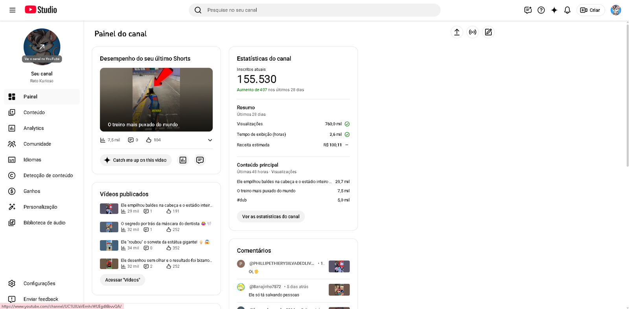Click the sparkle icon in top bar

click(x=554, y=10)
